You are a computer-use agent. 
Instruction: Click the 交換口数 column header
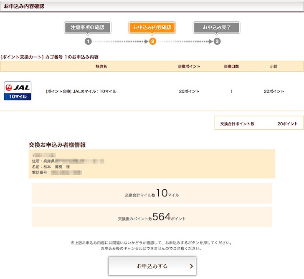(231, 66)
